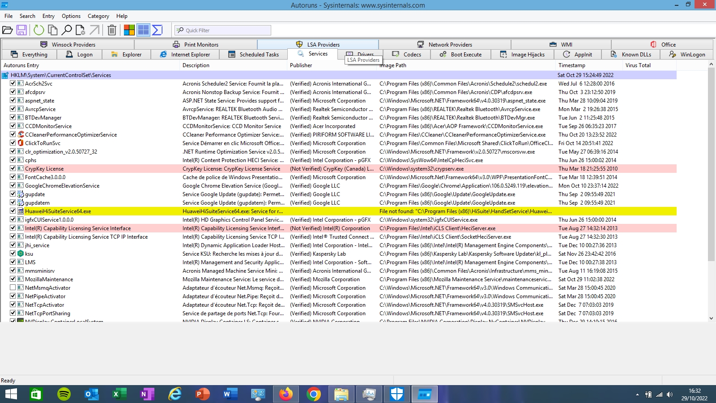Open the Category menu
This screenshot has height=403, width=716.
pos(98,16)
